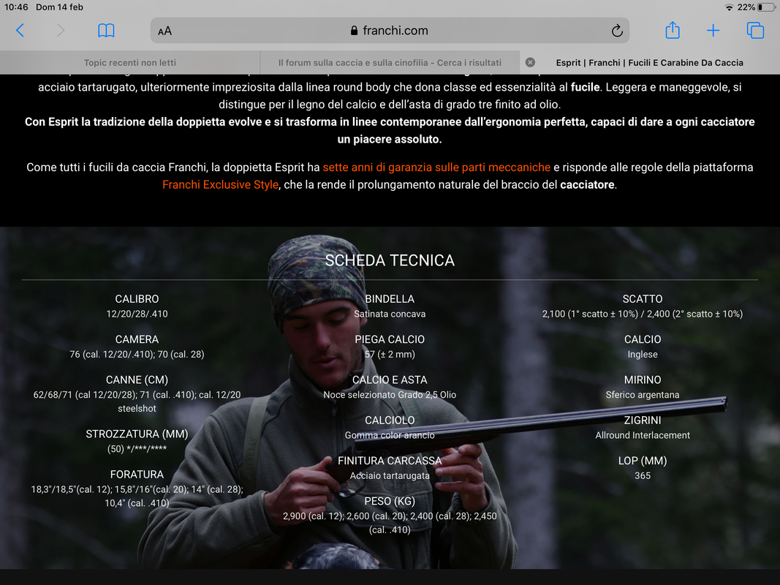Screen dimensions: 780x585
Task: Tap the Wi-Fi status icon
Action: pyautogui.click(x=729, y=7)
